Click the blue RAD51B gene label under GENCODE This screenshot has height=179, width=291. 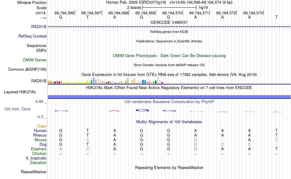pyautogui.click(x=39, y=27)
